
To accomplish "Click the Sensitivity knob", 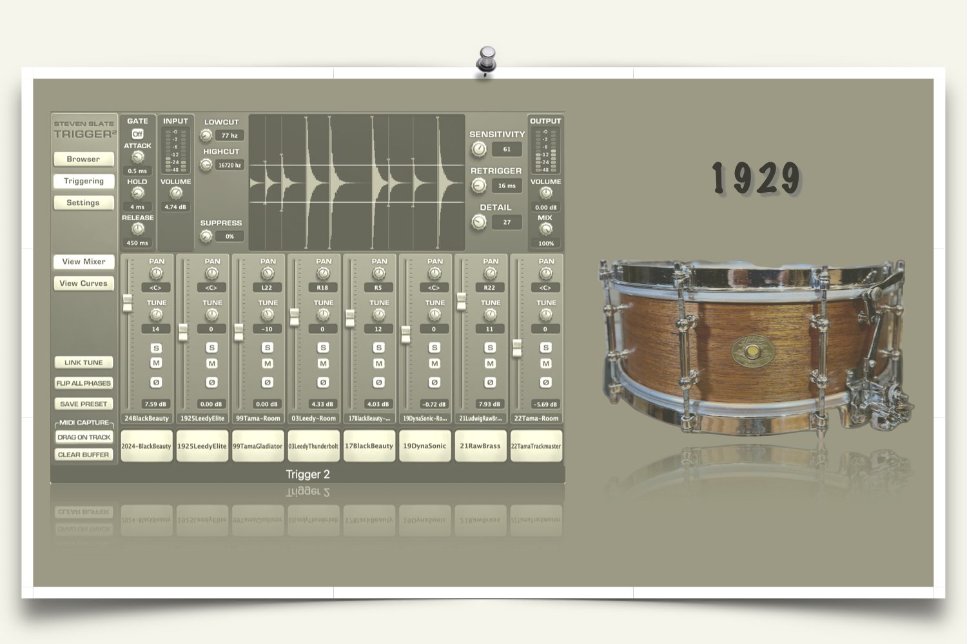I will click(x=479, y=149).
